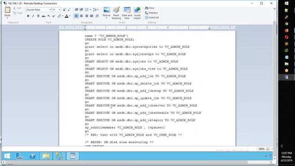Click Select all in the Editing group
The width and height of the screenshot is (295, 166).
(152, 18)
